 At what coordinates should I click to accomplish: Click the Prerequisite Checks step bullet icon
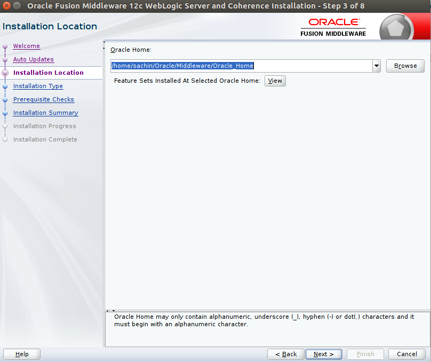[x=5, y=100]
